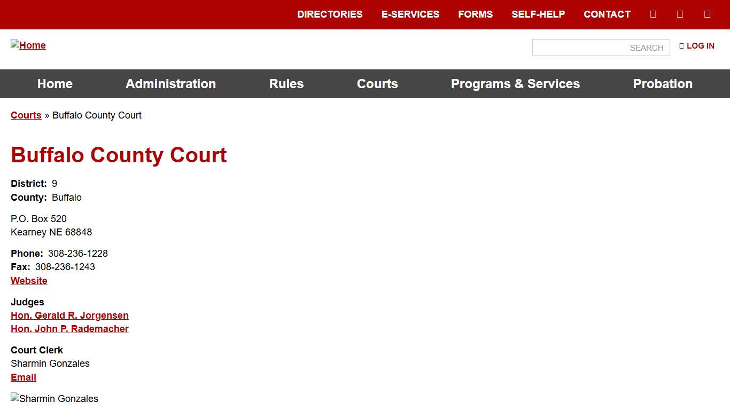Click the Home logo at top left

pos(28,45)
